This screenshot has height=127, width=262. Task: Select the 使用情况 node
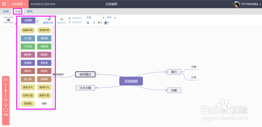pos(85,74)
